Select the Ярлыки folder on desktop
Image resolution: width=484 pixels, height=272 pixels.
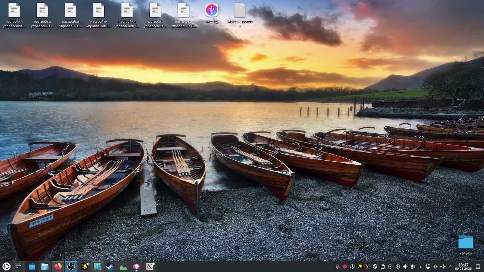[466, 245]
